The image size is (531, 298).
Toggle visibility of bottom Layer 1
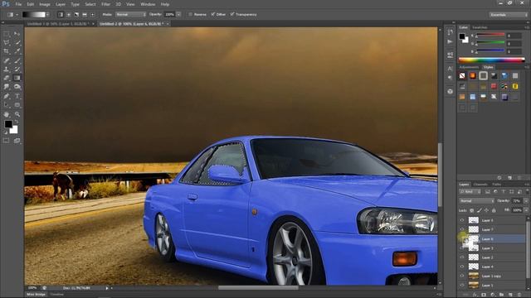[x=462, y=285]
